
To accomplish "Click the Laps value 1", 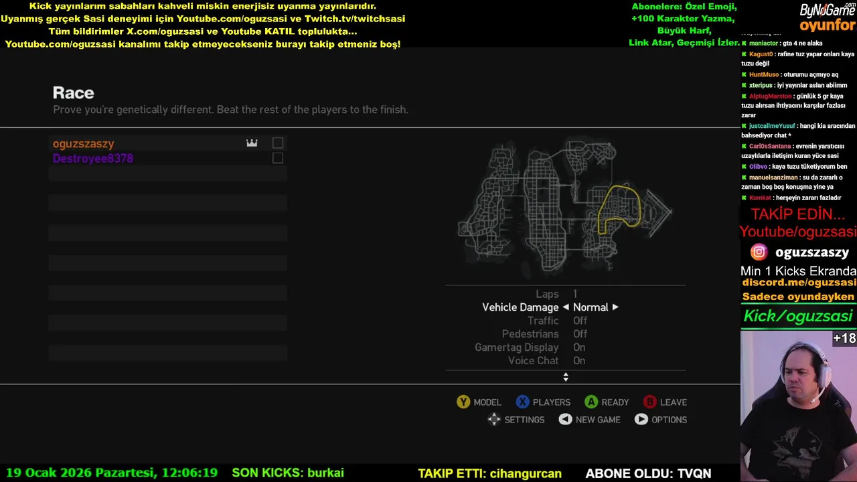I will (575, 294).
